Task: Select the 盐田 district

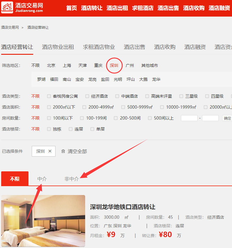Action: pyautogui.click(x=105, y=79)
